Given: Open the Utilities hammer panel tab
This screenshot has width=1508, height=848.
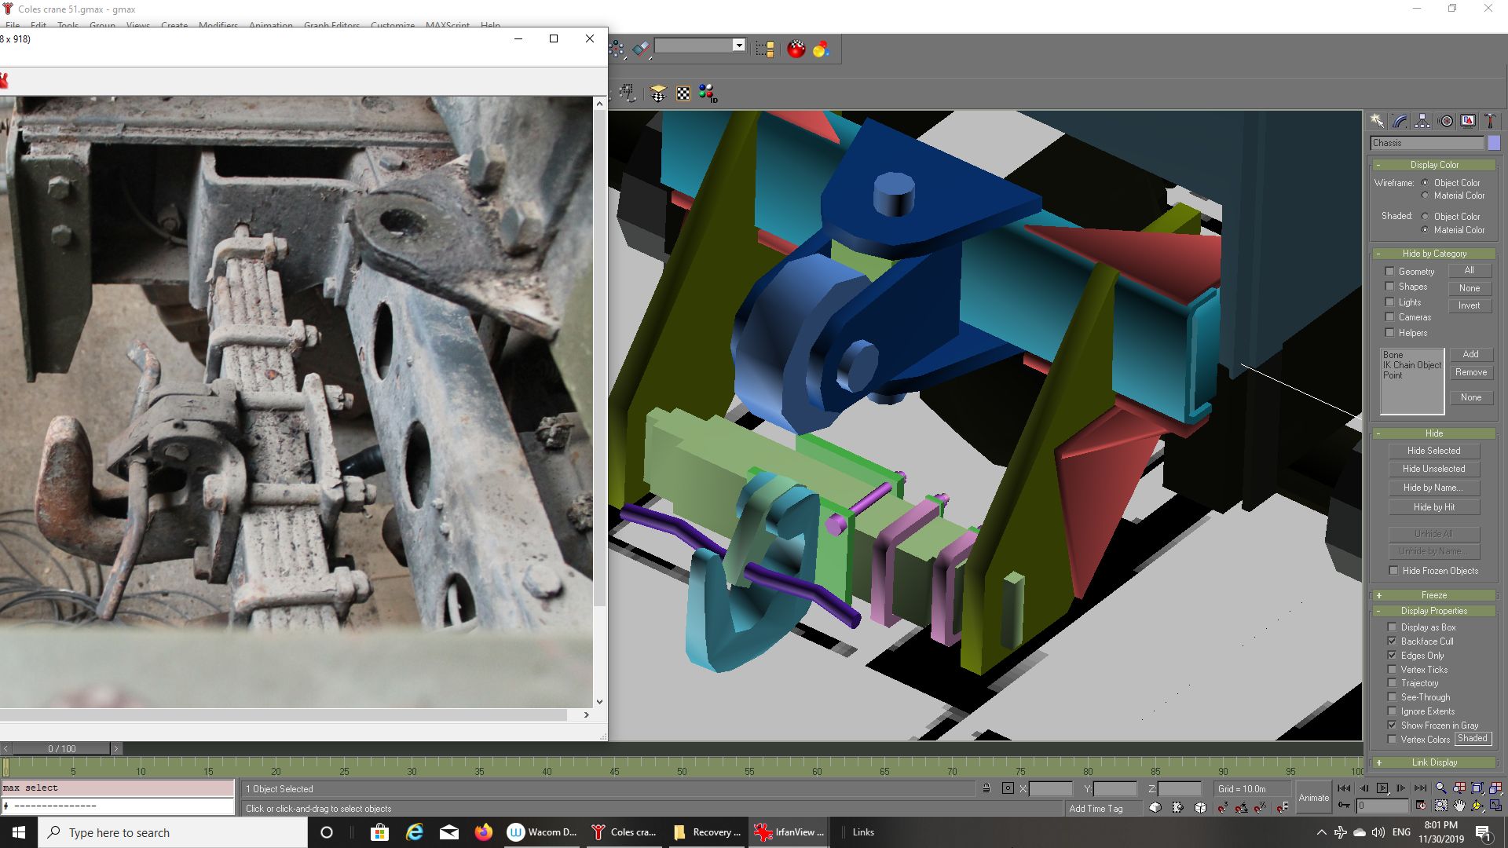Looking at the screenshot, I should 1490,121.
